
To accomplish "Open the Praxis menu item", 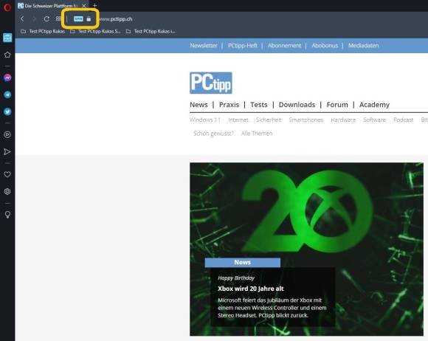I will tap(229, 105).
